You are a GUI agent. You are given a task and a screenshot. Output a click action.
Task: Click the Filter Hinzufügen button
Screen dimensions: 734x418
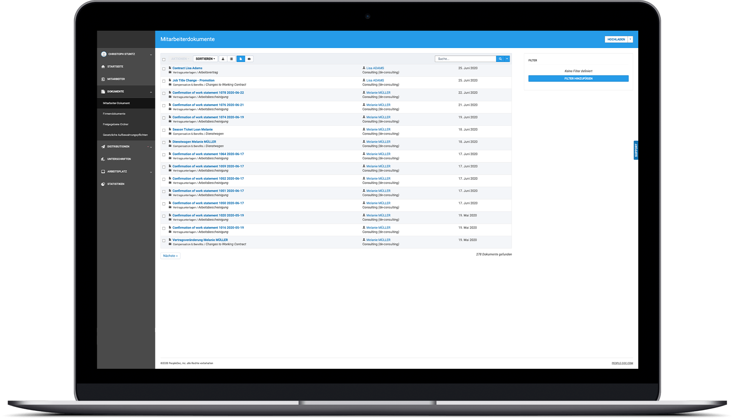pos(578,78)
